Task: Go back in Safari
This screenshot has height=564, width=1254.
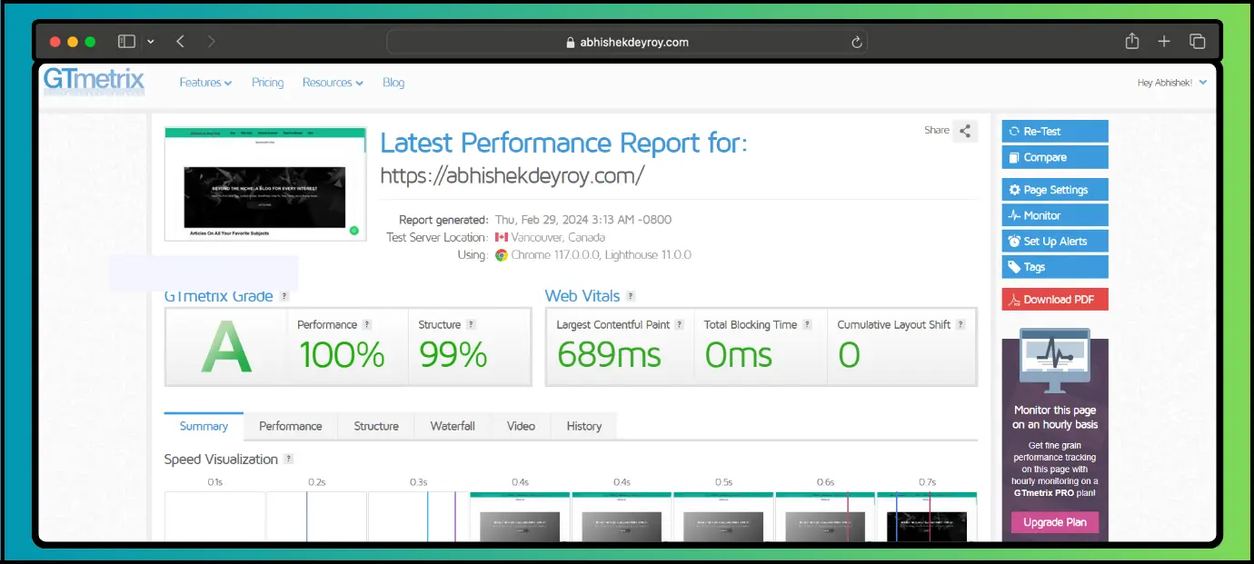Action: coord(180,42)
